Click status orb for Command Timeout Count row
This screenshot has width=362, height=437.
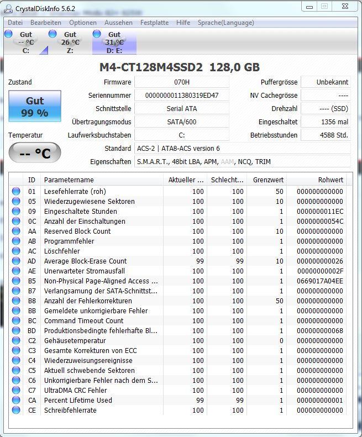click(16, 320)
